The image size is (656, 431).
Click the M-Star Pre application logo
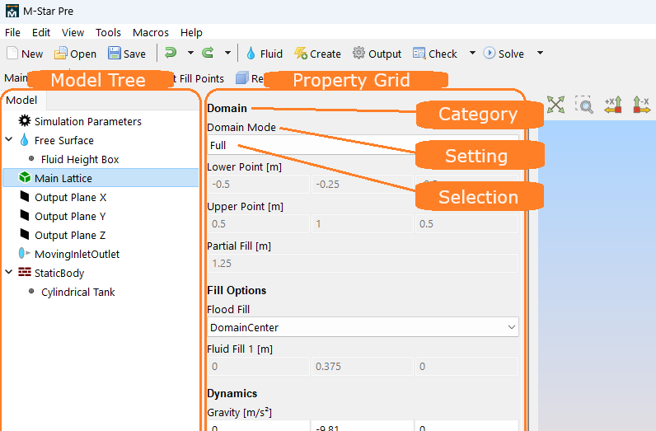(x=12, y=11)
